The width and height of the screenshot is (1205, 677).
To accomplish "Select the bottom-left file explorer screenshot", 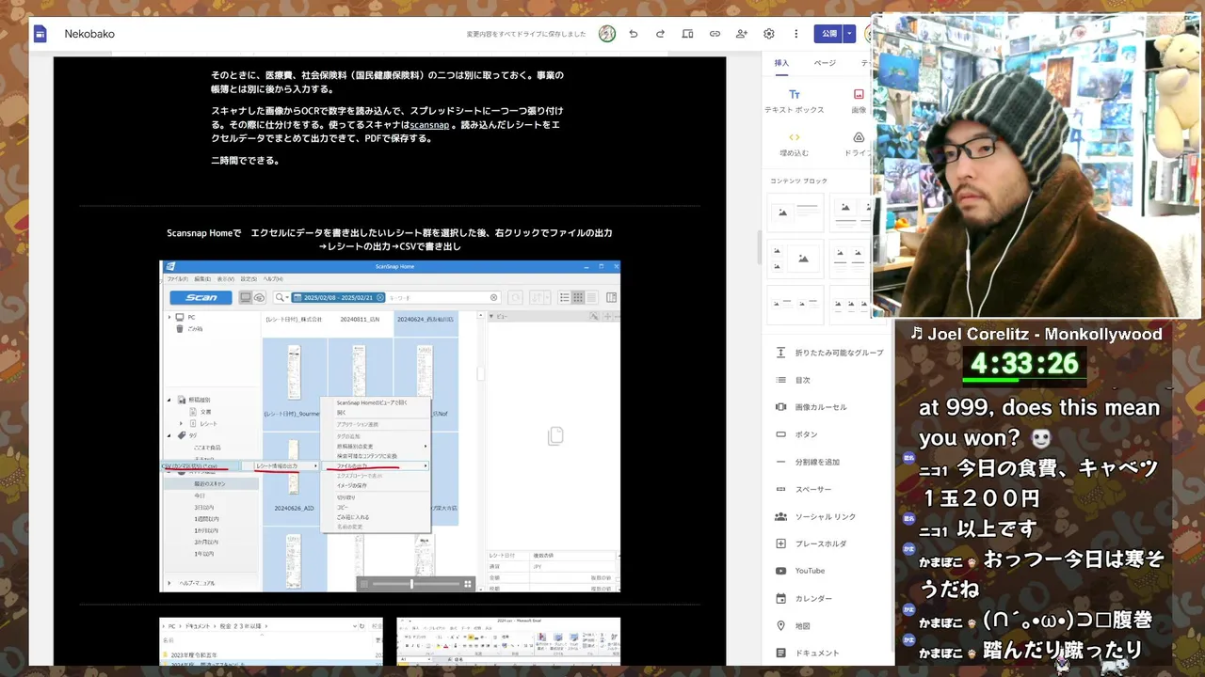I will (x=271, y=641).
